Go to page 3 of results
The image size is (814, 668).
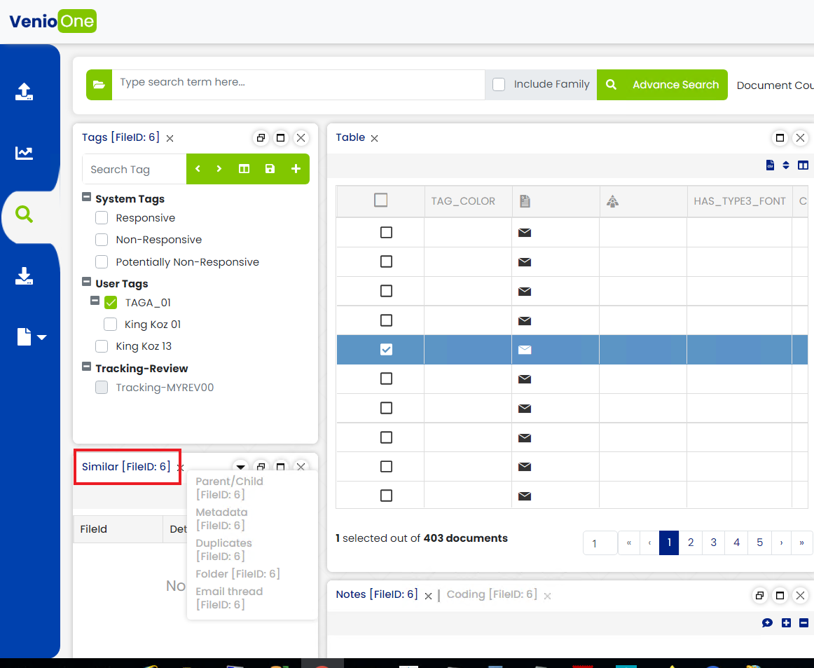click(x=713, y=543)
